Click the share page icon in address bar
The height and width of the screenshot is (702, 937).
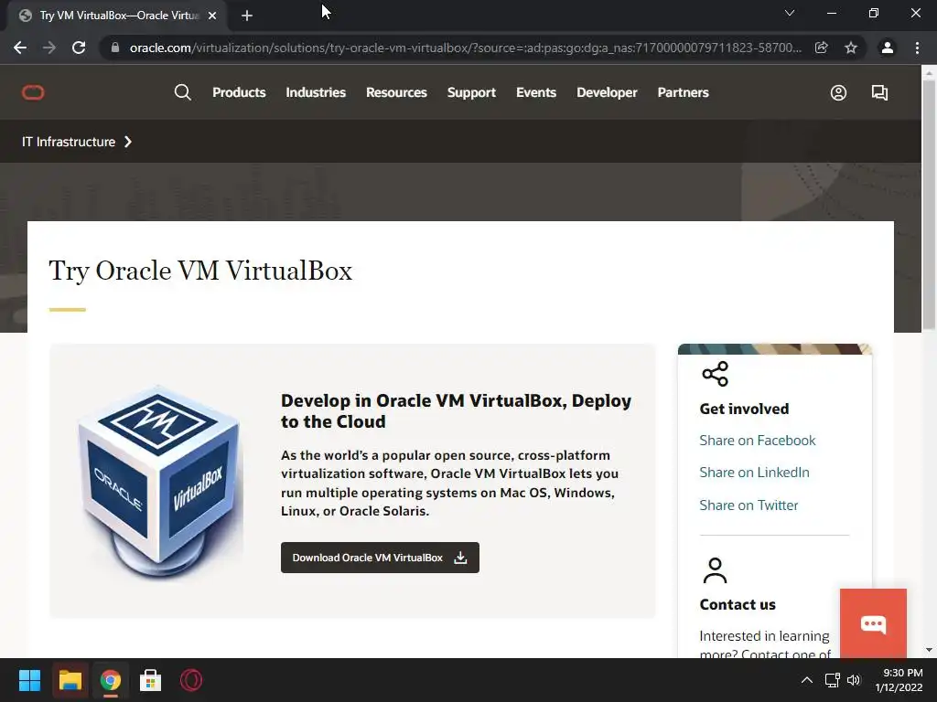tap(822, 48)
